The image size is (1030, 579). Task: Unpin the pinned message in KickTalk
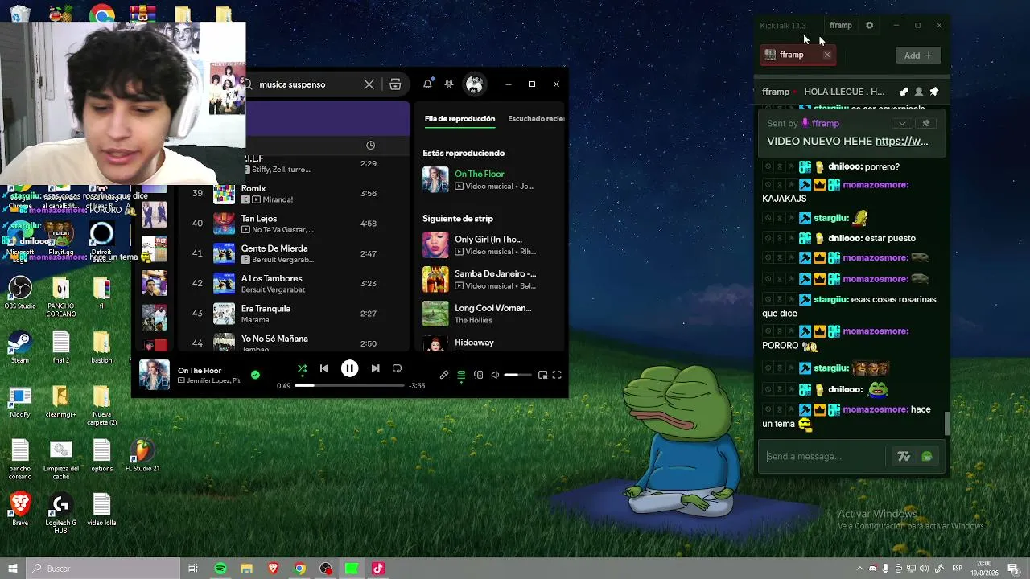point(925,124)
